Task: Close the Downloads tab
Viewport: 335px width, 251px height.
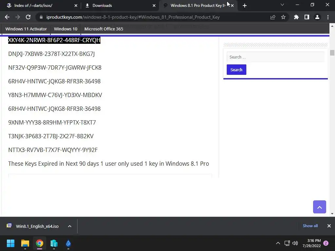Action: click(x=154, y=6)
